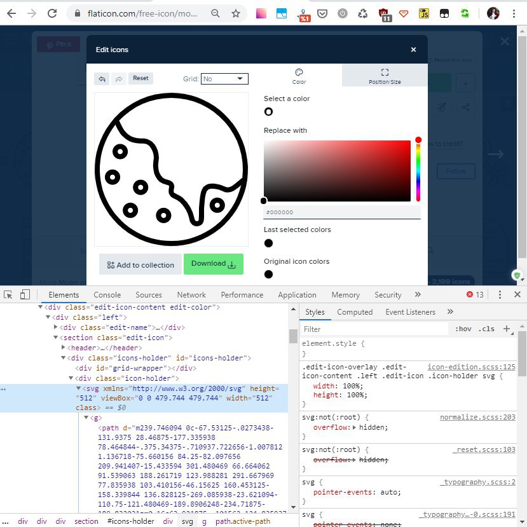Click the red error count badge
This screenshot has height=527, width=527.
(x=475, y=295)
